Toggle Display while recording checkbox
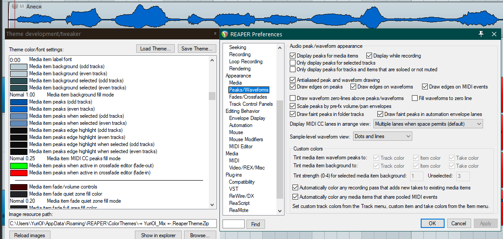 point(369,55)
